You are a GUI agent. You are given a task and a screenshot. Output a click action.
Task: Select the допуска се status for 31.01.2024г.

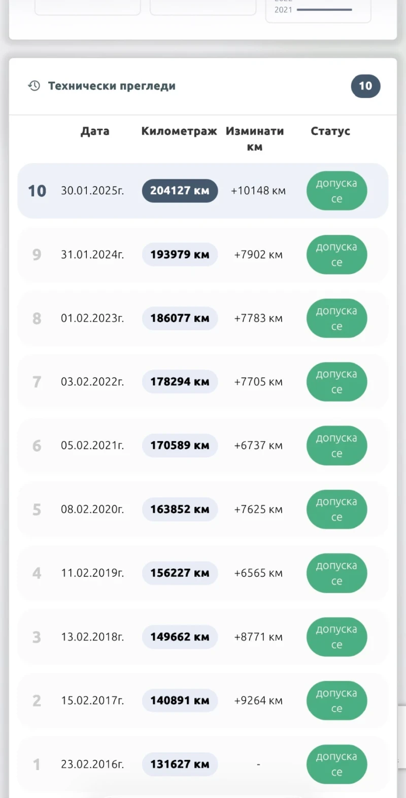click(336, 255)
